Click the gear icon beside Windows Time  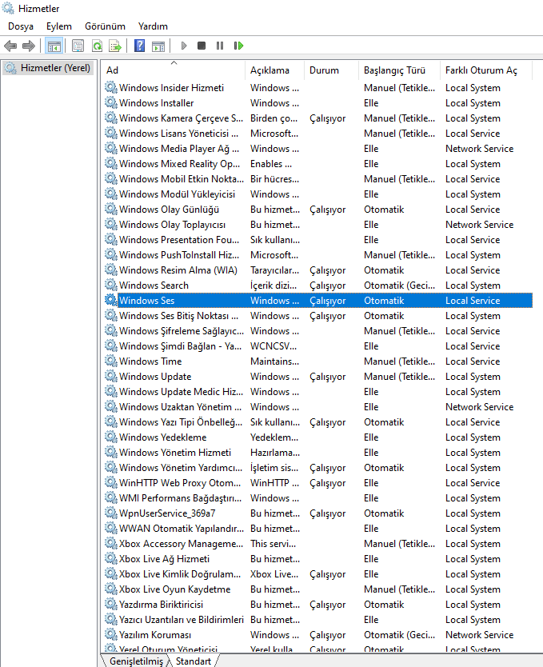(x=111, y=361)
